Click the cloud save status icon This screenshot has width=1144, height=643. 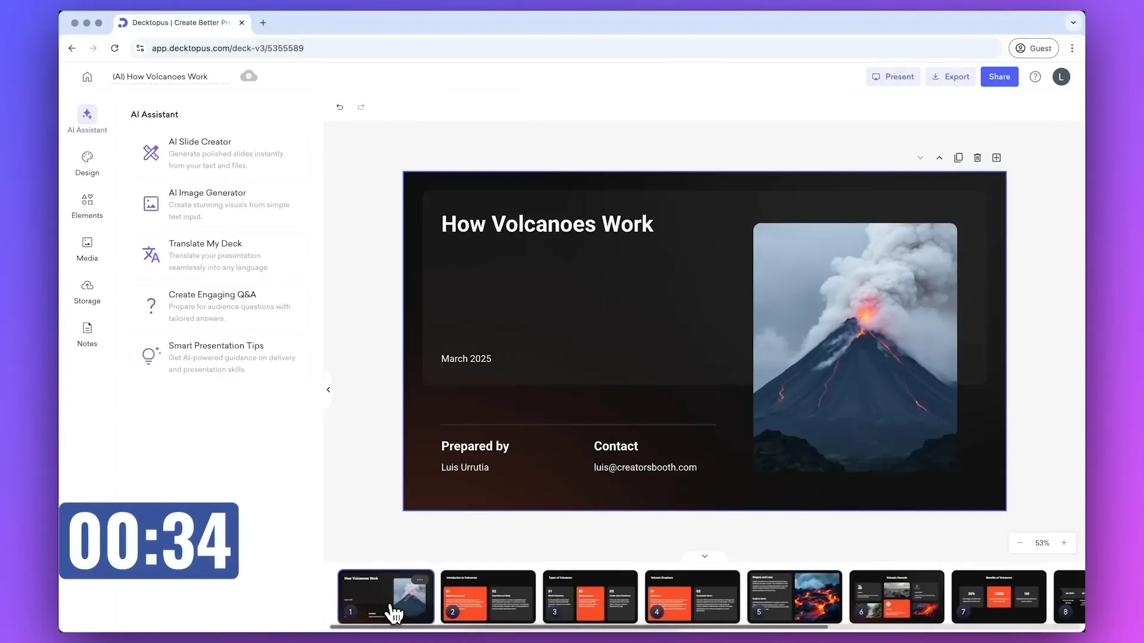(248, 76)
